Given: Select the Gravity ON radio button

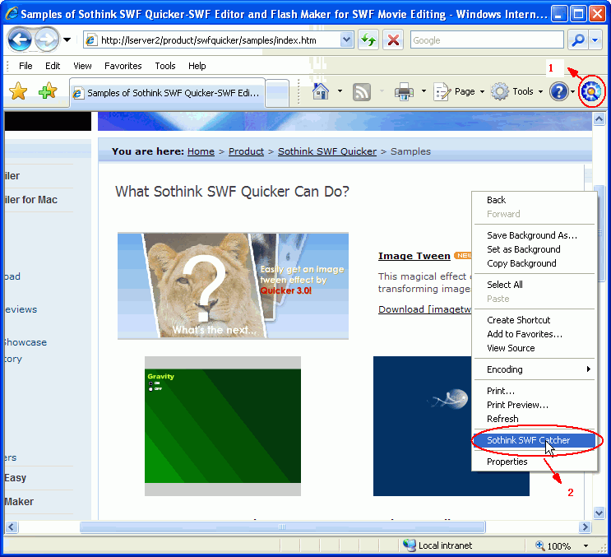Looking at the screenshot, I should (150, 383).
